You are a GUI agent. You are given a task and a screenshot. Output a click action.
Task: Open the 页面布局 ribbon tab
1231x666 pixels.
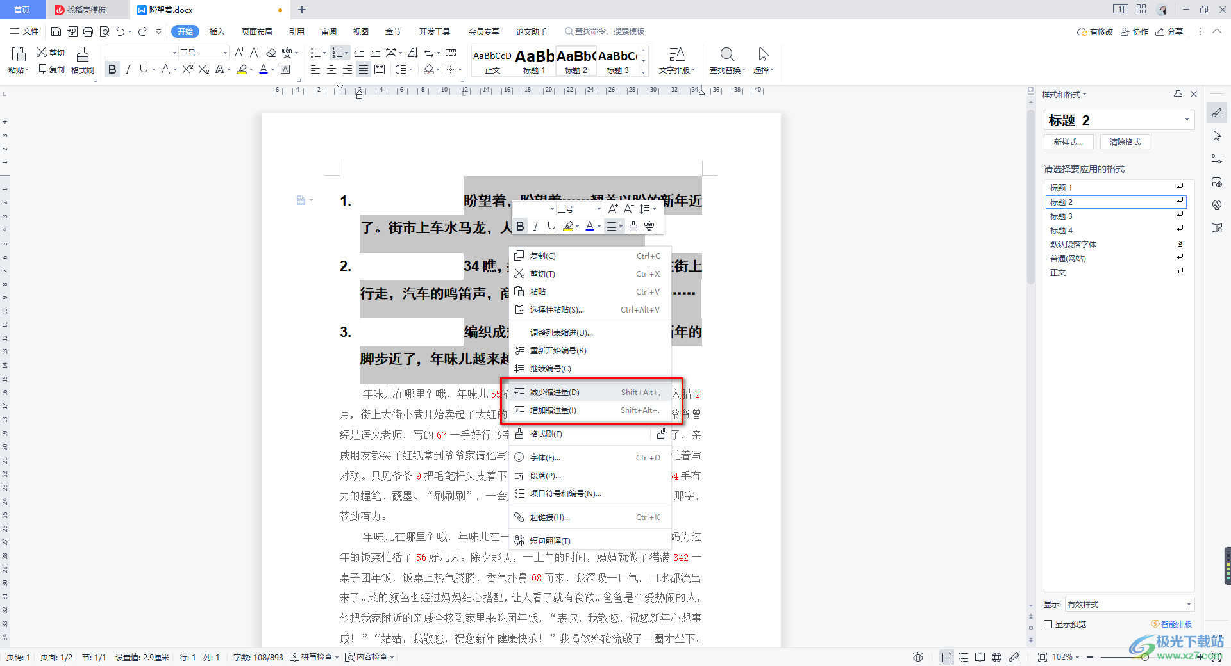point(257,31)
